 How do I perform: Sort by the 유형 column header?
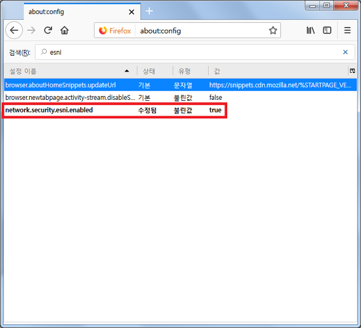coord(191,71)
